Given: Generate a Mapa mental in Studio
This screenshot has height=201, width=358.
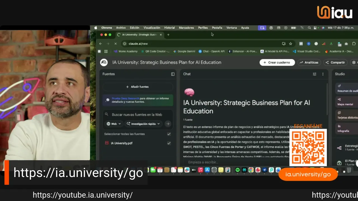Looking at the screenshot, I should pyautogui.click(x=347, y=102).
